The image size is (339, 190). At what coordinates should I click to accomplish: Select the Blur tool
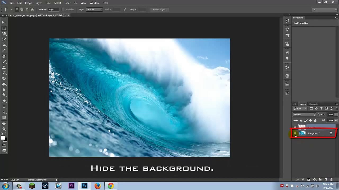click(4, 90)
